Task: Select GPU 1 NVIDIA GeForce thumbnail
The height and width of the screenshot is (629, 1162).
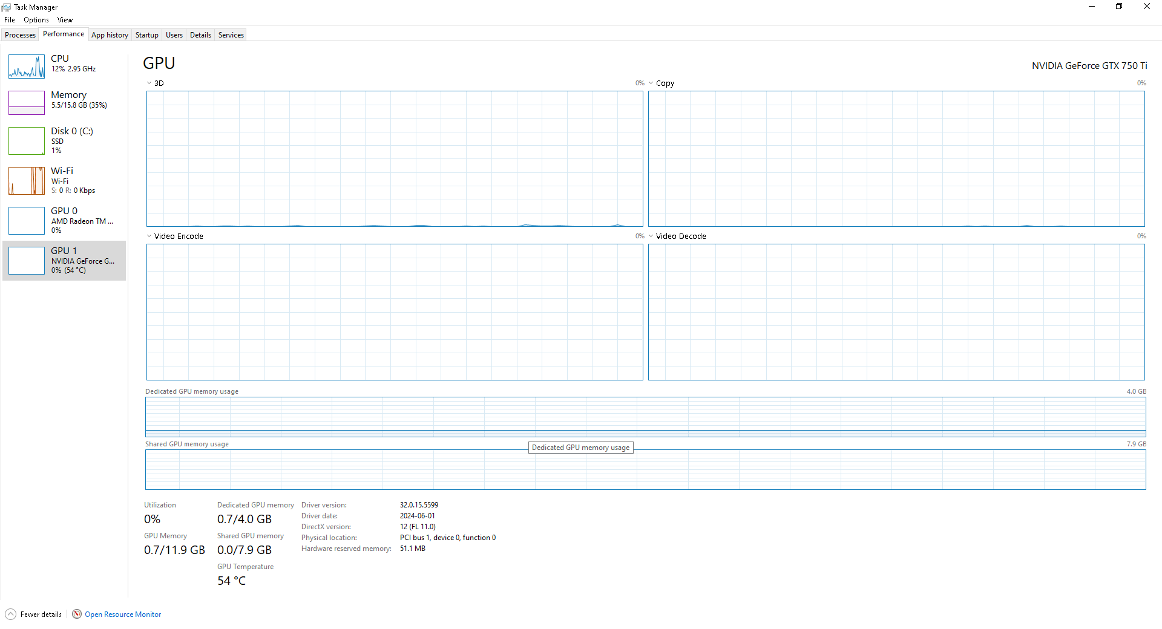Action: point(27,261)
